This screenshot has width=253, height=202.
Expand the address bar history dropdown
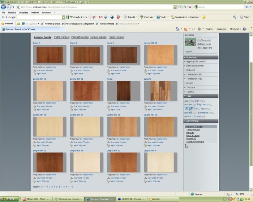175,7
